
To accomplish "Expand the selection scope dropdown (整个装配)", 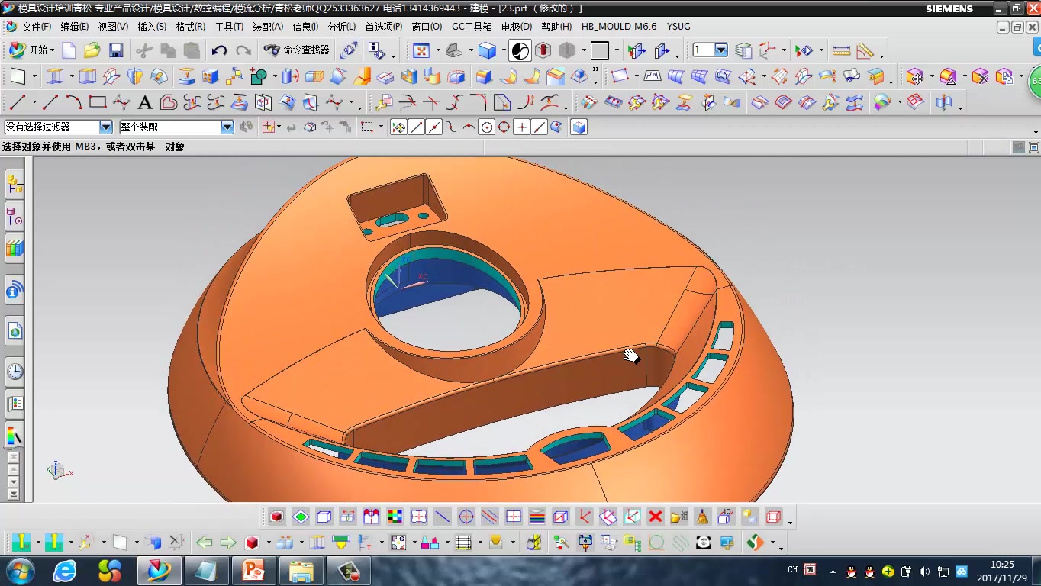I will pos(227,127).
